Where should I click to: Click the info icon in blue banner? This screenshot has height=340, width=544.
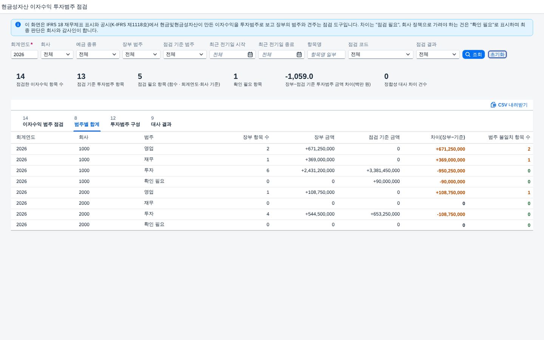(x=18, y=25)
